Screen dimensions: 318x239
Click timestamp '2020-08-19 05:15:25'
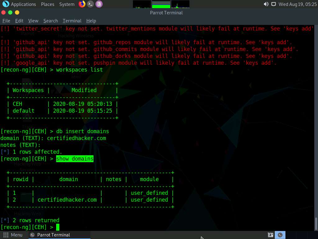83,111
